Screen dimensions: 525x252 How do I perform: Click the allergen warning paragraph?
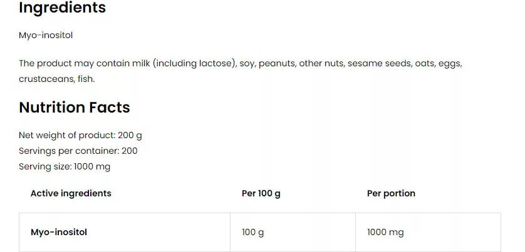(x=241, y=71)
